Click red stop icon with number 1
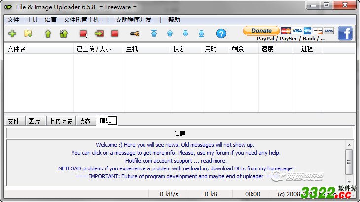 click(x=83, y=34)
